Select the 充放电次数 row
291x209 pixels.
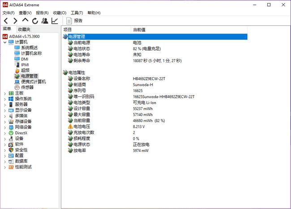[x=158, y=133]
